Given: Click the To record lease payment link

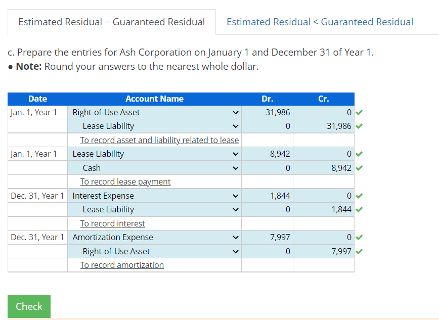Looking at the screenshot, I should (x=125, y=181).
